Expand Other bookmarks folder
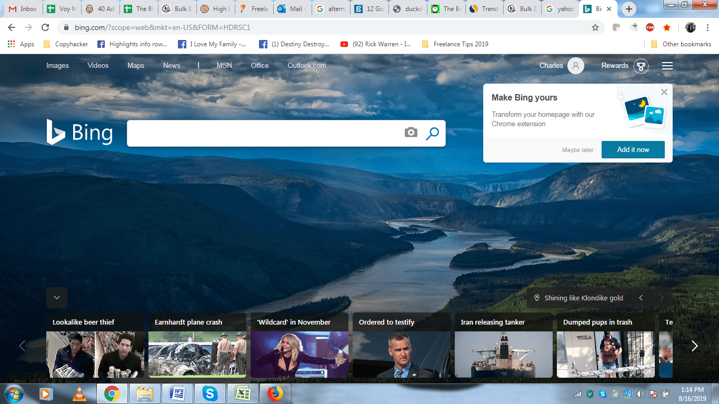This screenshot has height=404, width=719. click(681, 44)
